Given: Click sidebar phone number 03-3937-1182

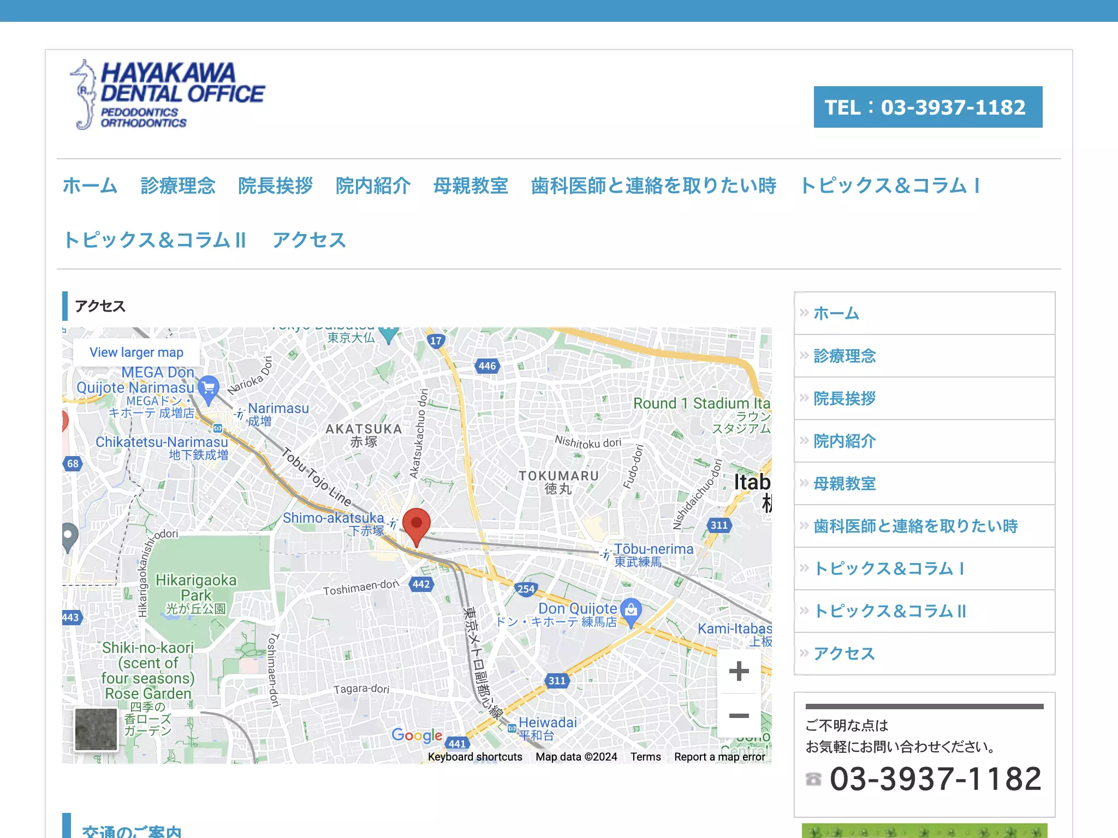Looking at the screenshot, I should tap(936, 779).
